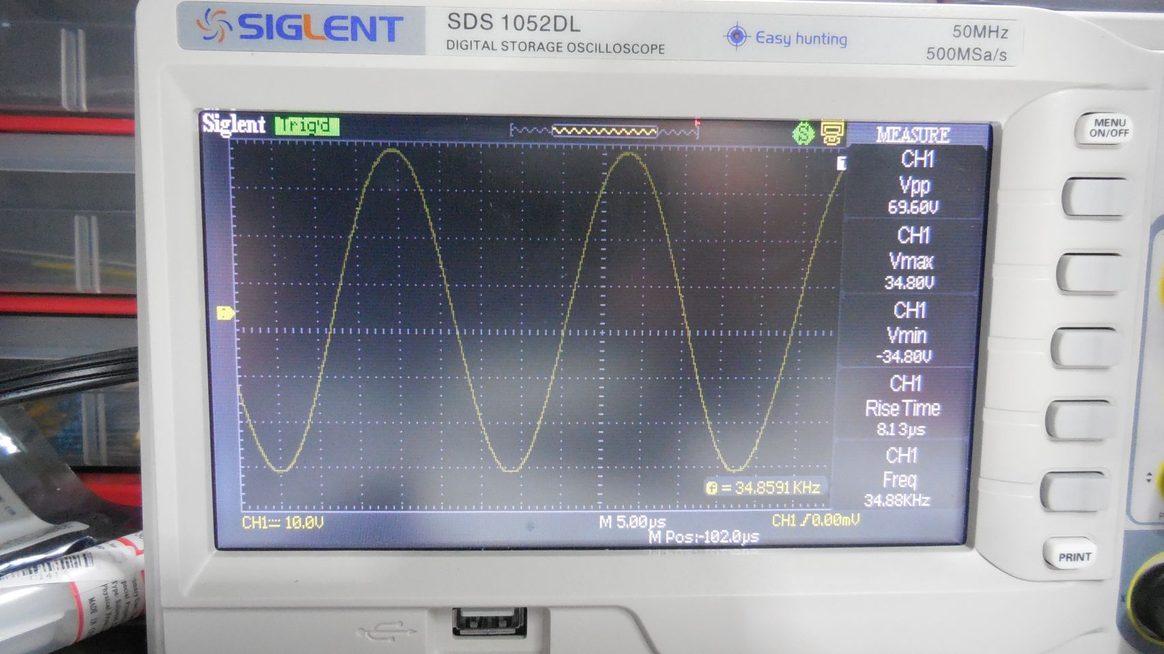This screenshot has width=1164, height=654.
Task: Click the 50MHz bandwidth label
Action: click(980, 31)
